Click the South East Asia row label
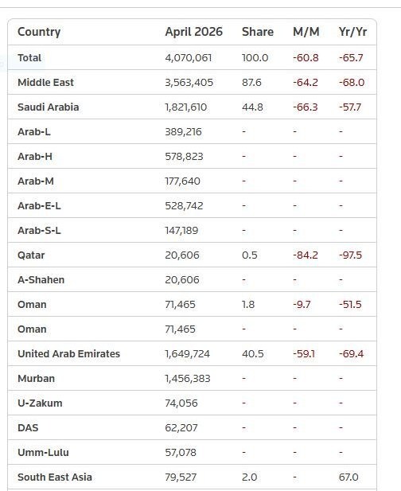Viewport: 401px width, 491px height. [x=55, y=477]
